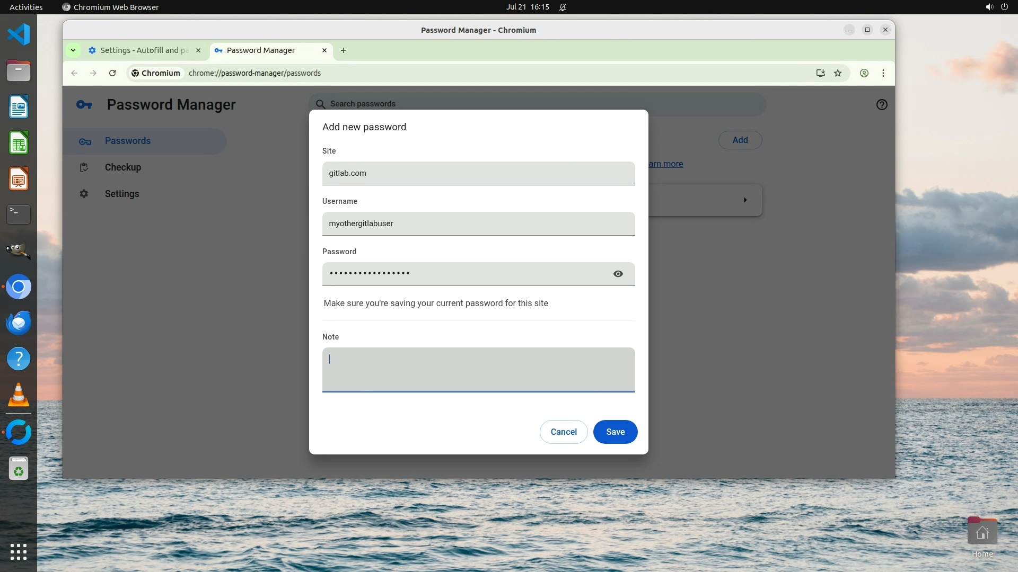Cancel the Add new password dialog
Image resolution: width=1018 pixels, height=572 pixels.
tap(563, 432)
